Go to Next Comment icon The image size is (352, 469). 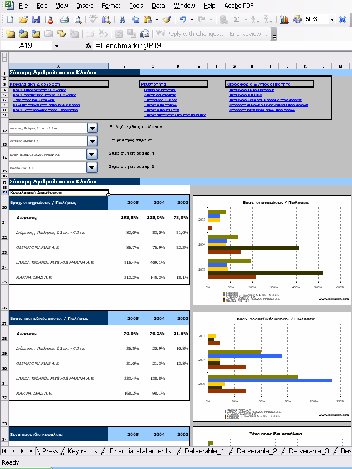click(36, 34)
